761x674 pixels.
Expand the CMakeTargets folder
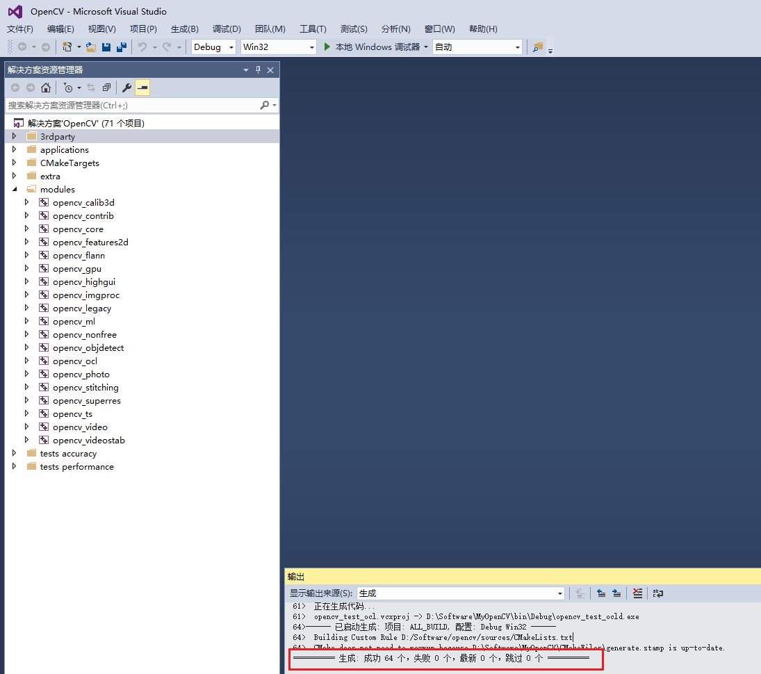[x=14, y=162]
